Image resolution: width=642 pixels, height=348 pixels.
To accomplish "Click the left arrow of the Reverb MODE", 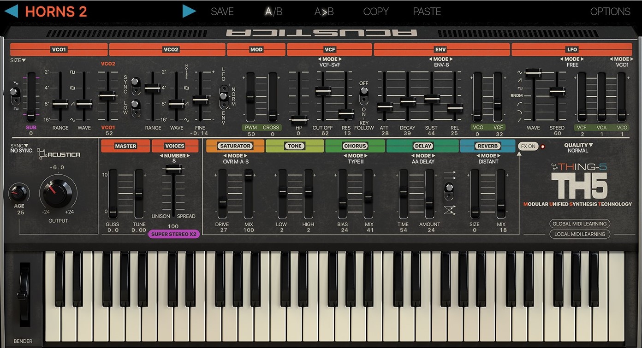I will [478, 156].
